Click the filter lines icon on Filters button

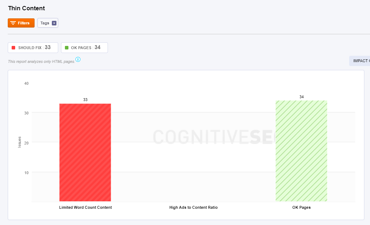(x=13, y=23)
